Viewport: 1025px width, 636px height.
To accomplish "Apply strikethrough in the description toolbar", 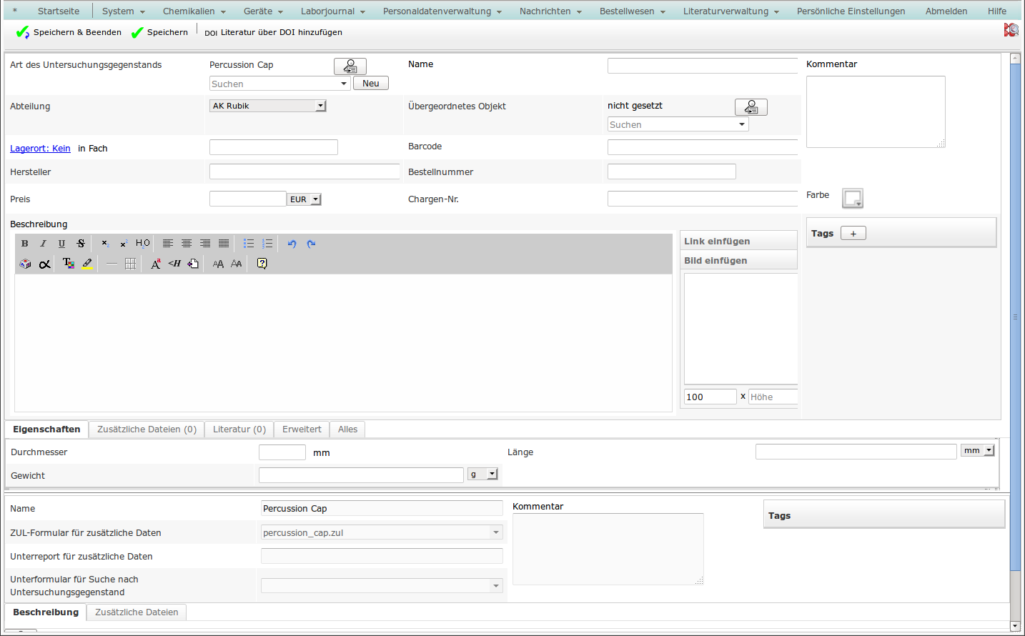I will tap(81, 244).
